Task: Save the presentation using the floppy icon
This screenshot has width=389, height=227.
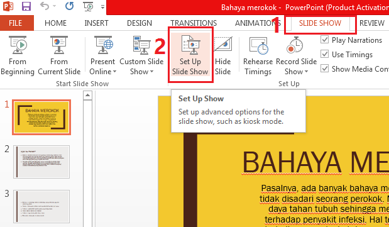Action: [26, 6]
